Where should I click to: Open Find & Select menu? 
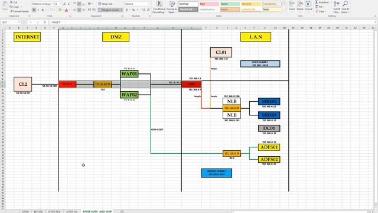[345, 7]
